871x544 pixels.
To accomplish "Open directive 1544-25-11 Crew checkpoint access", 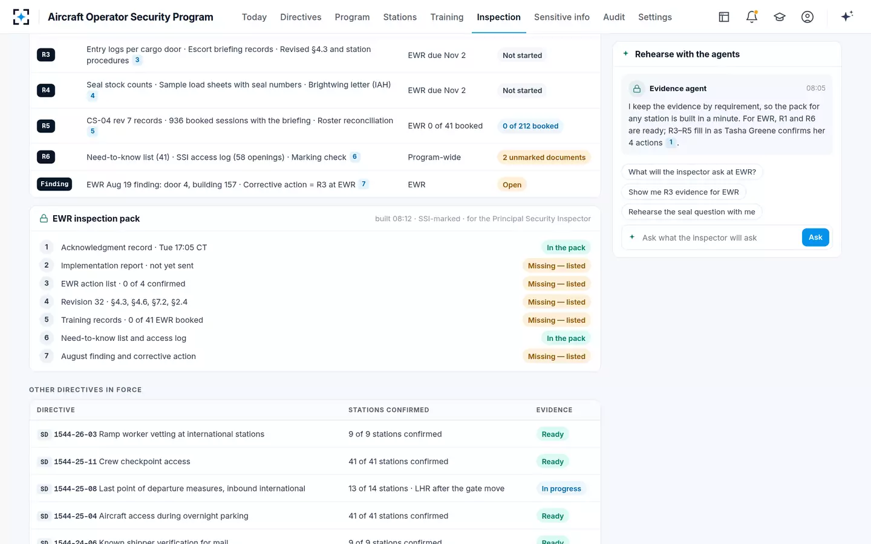I will coord(122,462).
